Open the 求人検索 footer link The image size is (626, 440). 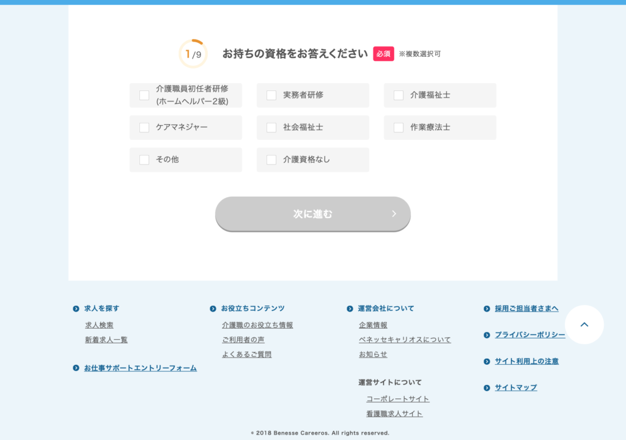point(99,325)
